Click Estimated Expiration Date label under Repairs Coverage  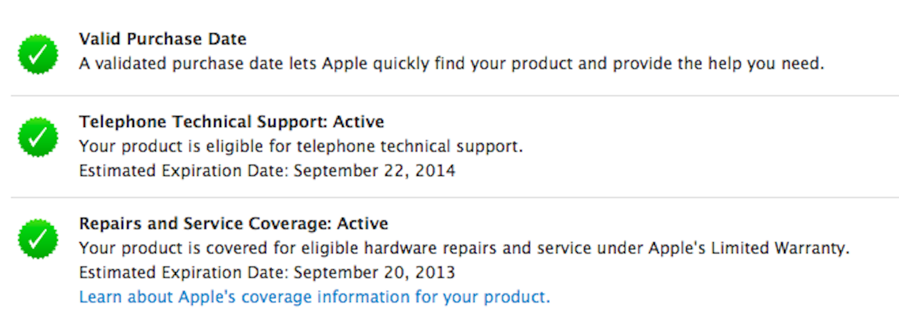[184, 273]
